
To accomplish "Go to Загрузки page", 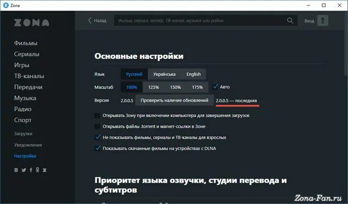I will coord(23,134).
